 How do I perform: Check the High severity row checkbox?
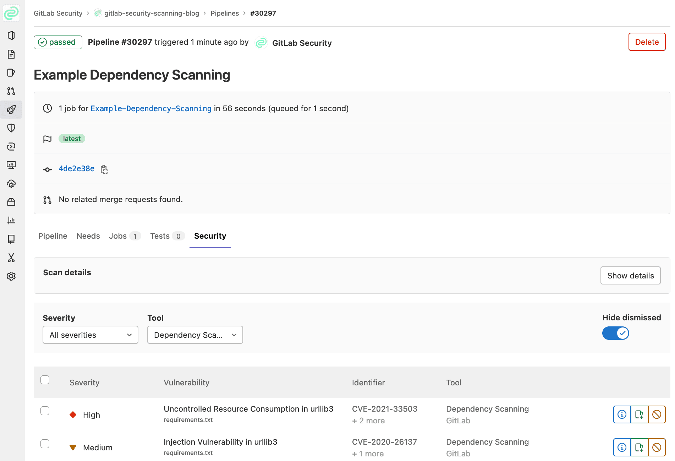(45, 411)
